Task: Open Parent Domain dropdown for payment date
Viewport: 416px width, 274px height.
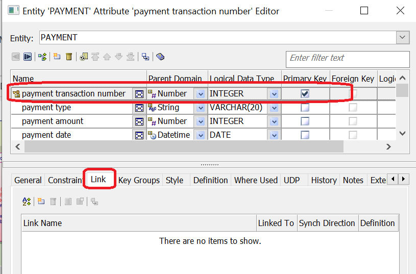Action: pyautogui.click(x=201, y=135)
